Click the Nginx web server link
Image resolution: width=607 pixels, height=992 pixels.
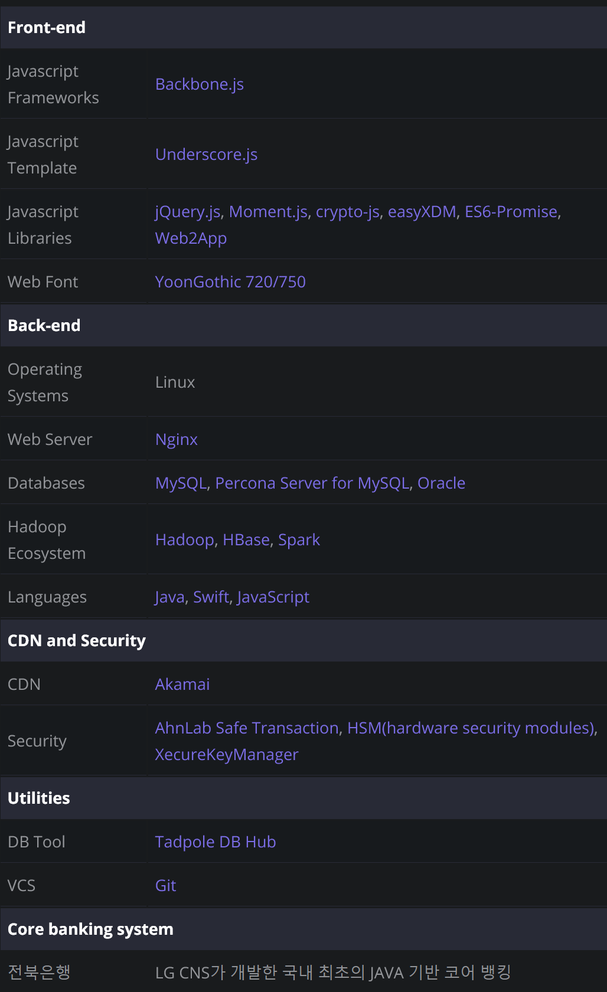pyautogui.click(x=177, y=440)
